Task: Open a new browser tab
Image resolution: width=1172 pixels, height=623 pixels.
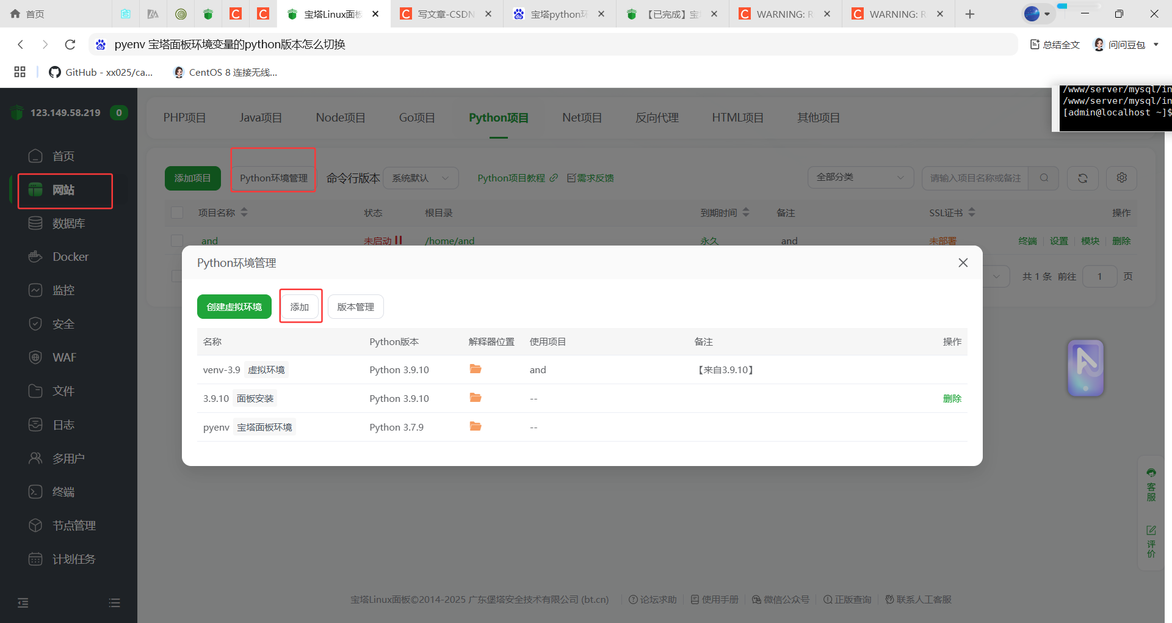Action: coord(970,14)
